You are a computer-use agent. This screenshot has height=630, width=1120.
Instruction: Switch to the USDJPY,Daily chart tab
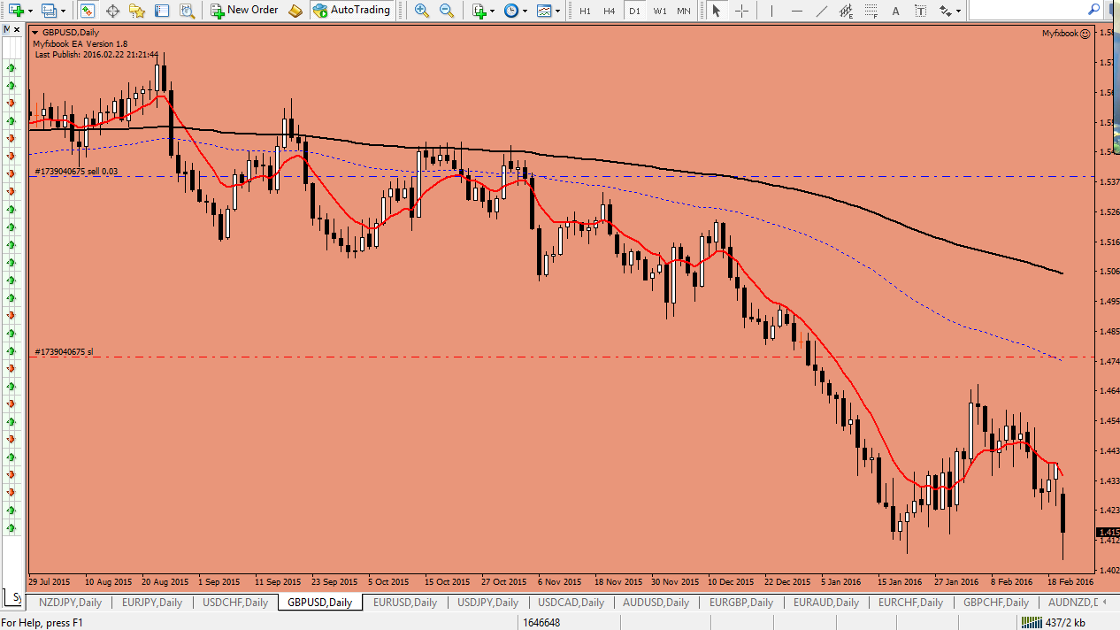pyautogui.click(x=487, y=603)
